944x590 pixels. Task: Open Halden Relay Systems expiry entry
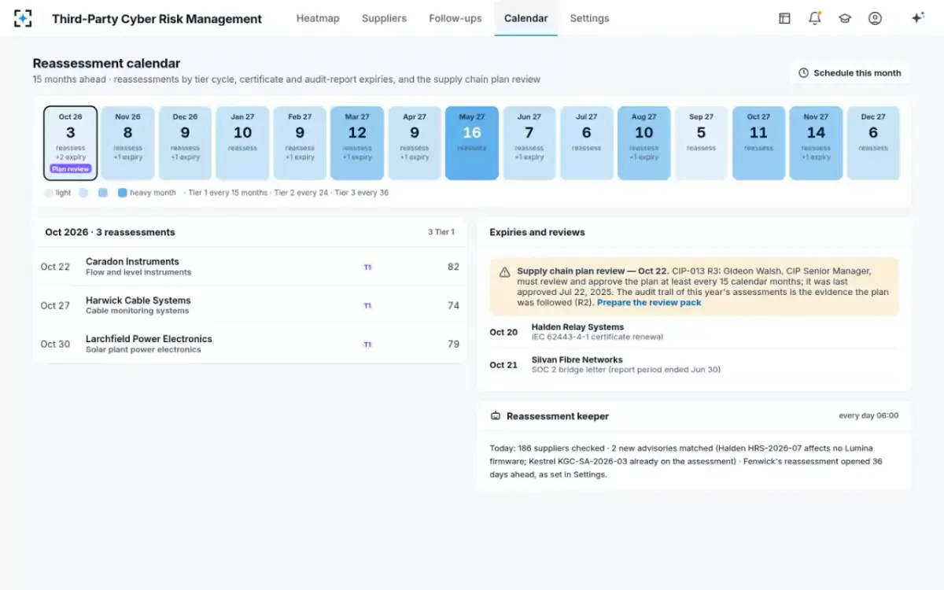point(694,332)
